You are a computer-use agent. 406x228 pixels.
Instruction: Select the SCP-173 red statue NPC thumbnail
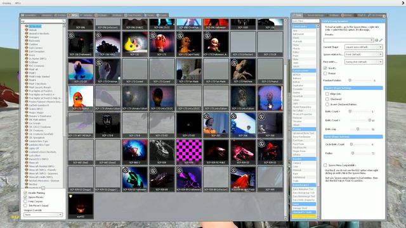pos(162,44)
